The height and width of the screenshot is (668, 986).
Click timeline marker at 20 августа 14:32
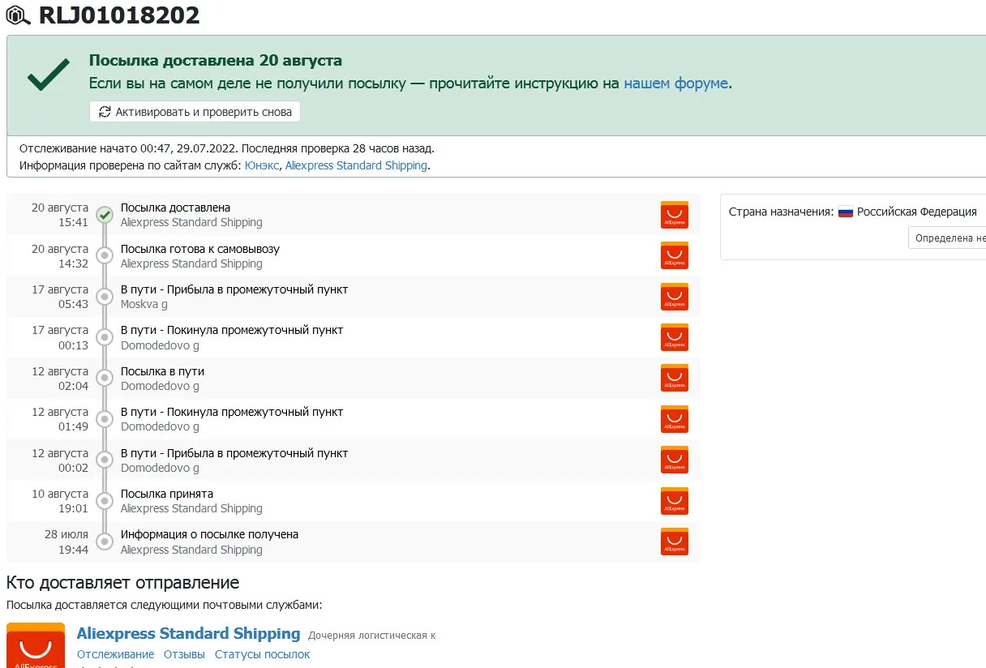click(104, 255)
